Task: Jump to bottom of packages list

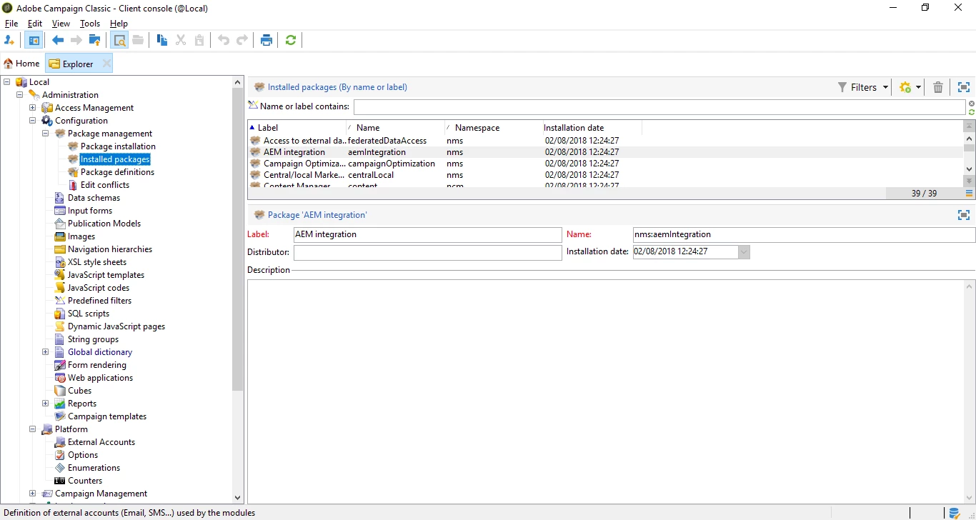Action: 970,181
